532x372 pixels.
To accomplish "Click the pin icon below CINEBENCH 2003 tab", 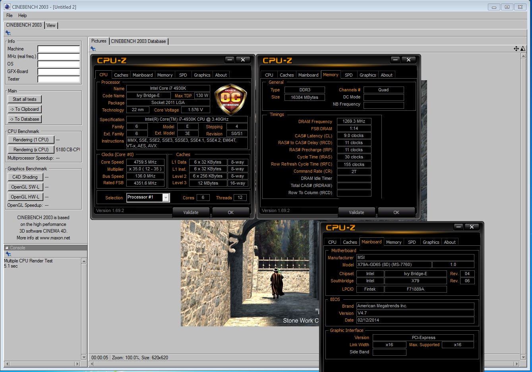I will 8,33.
